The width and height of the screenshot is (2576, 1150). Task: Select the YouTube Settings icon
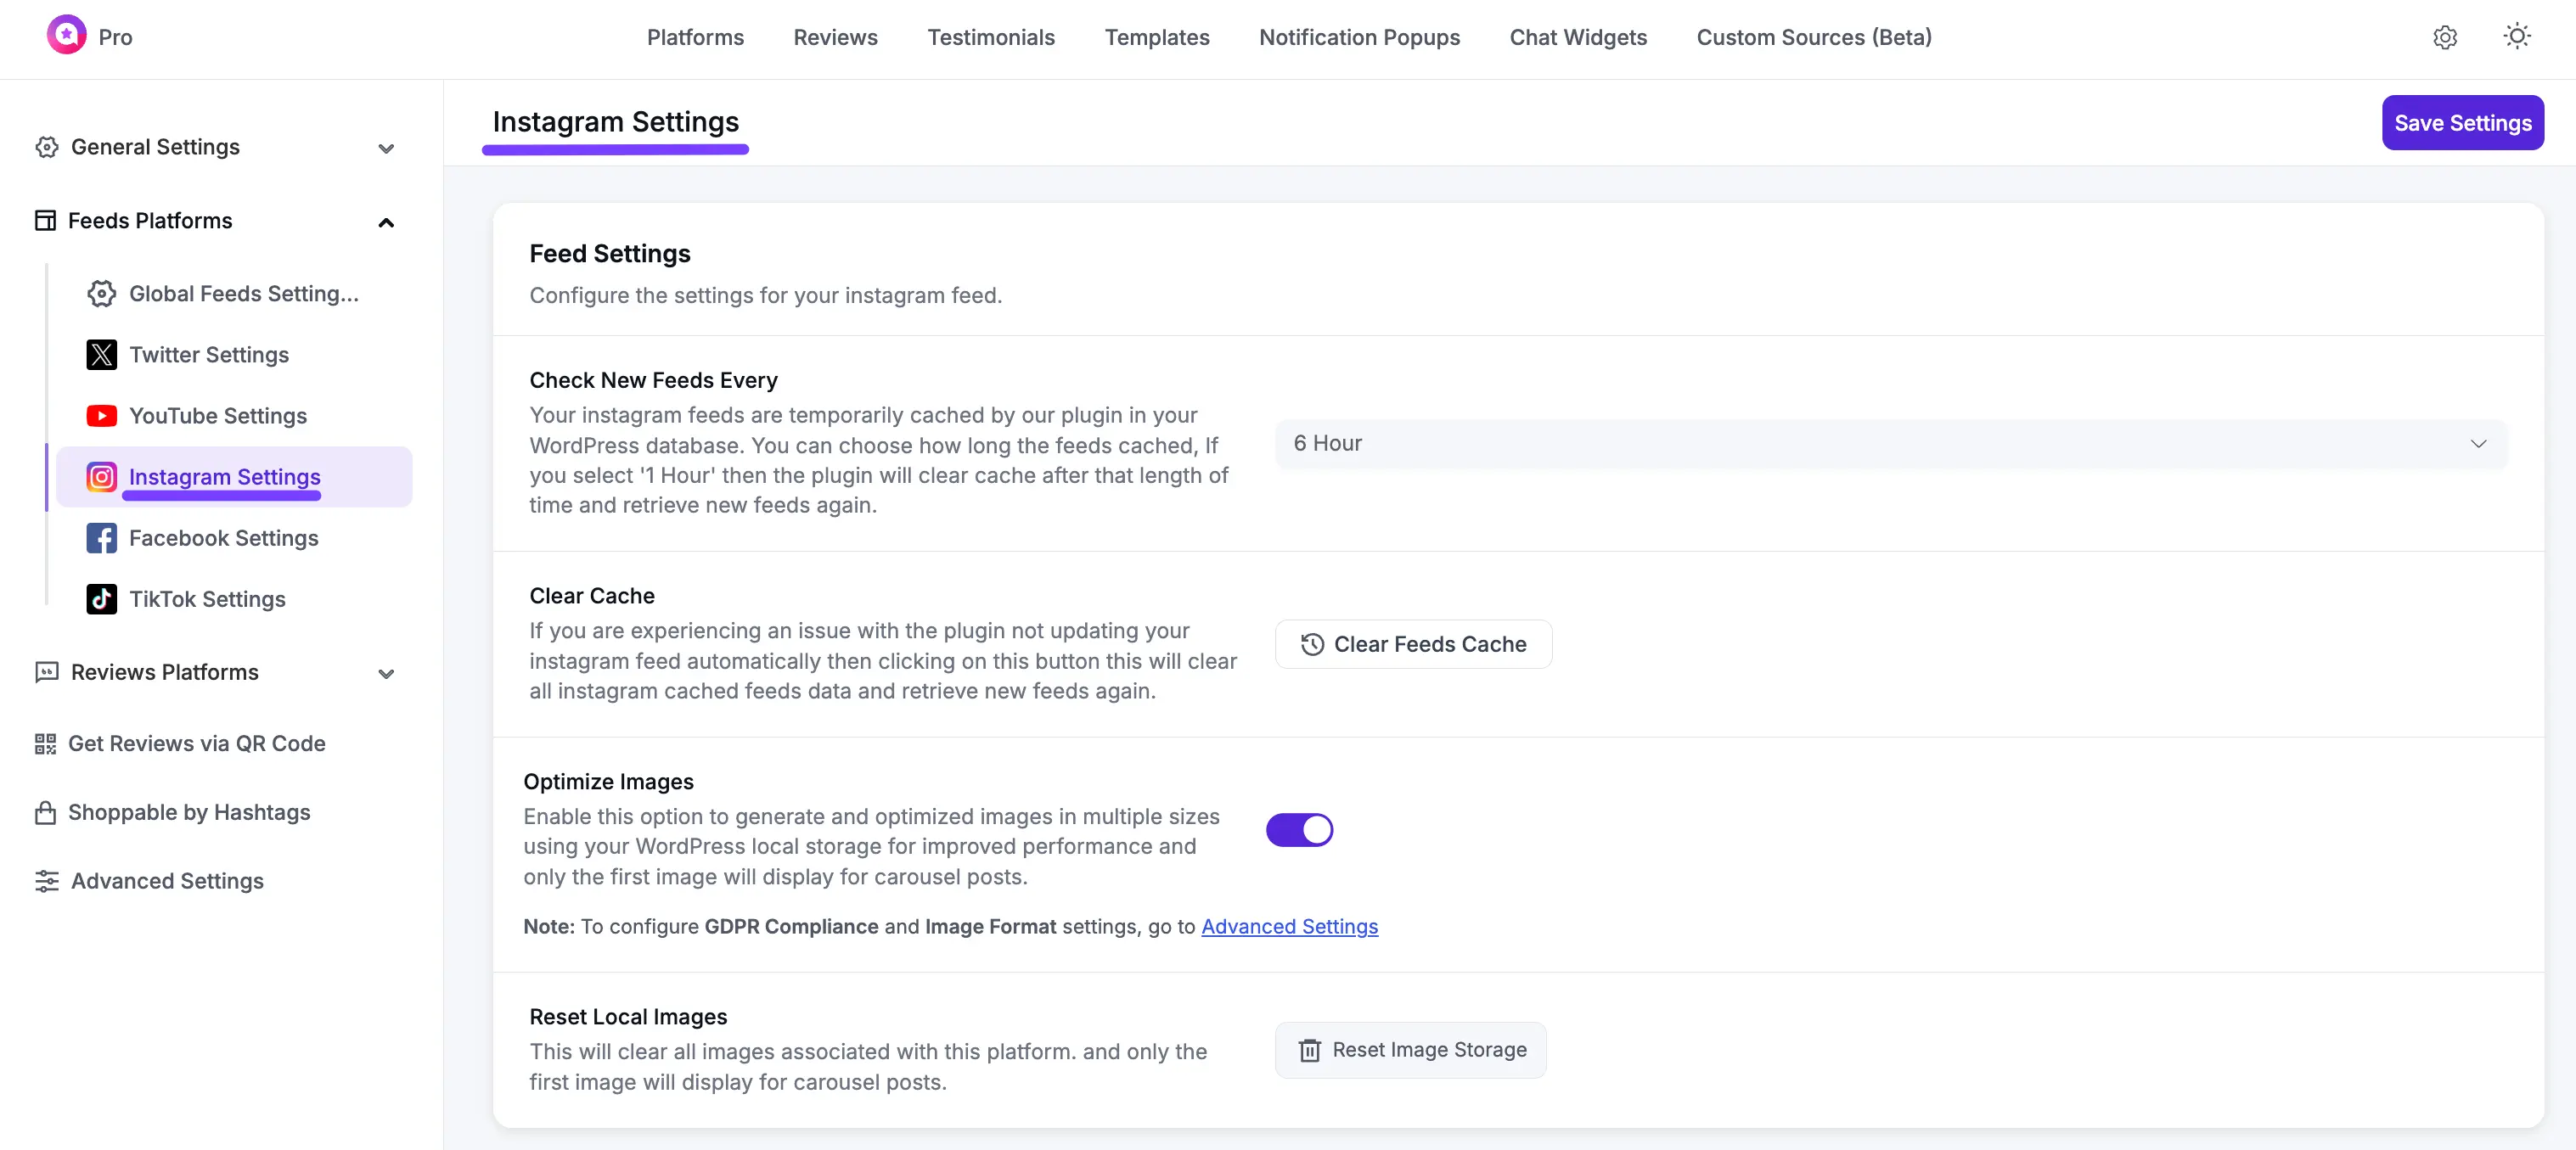click(101, 416)
